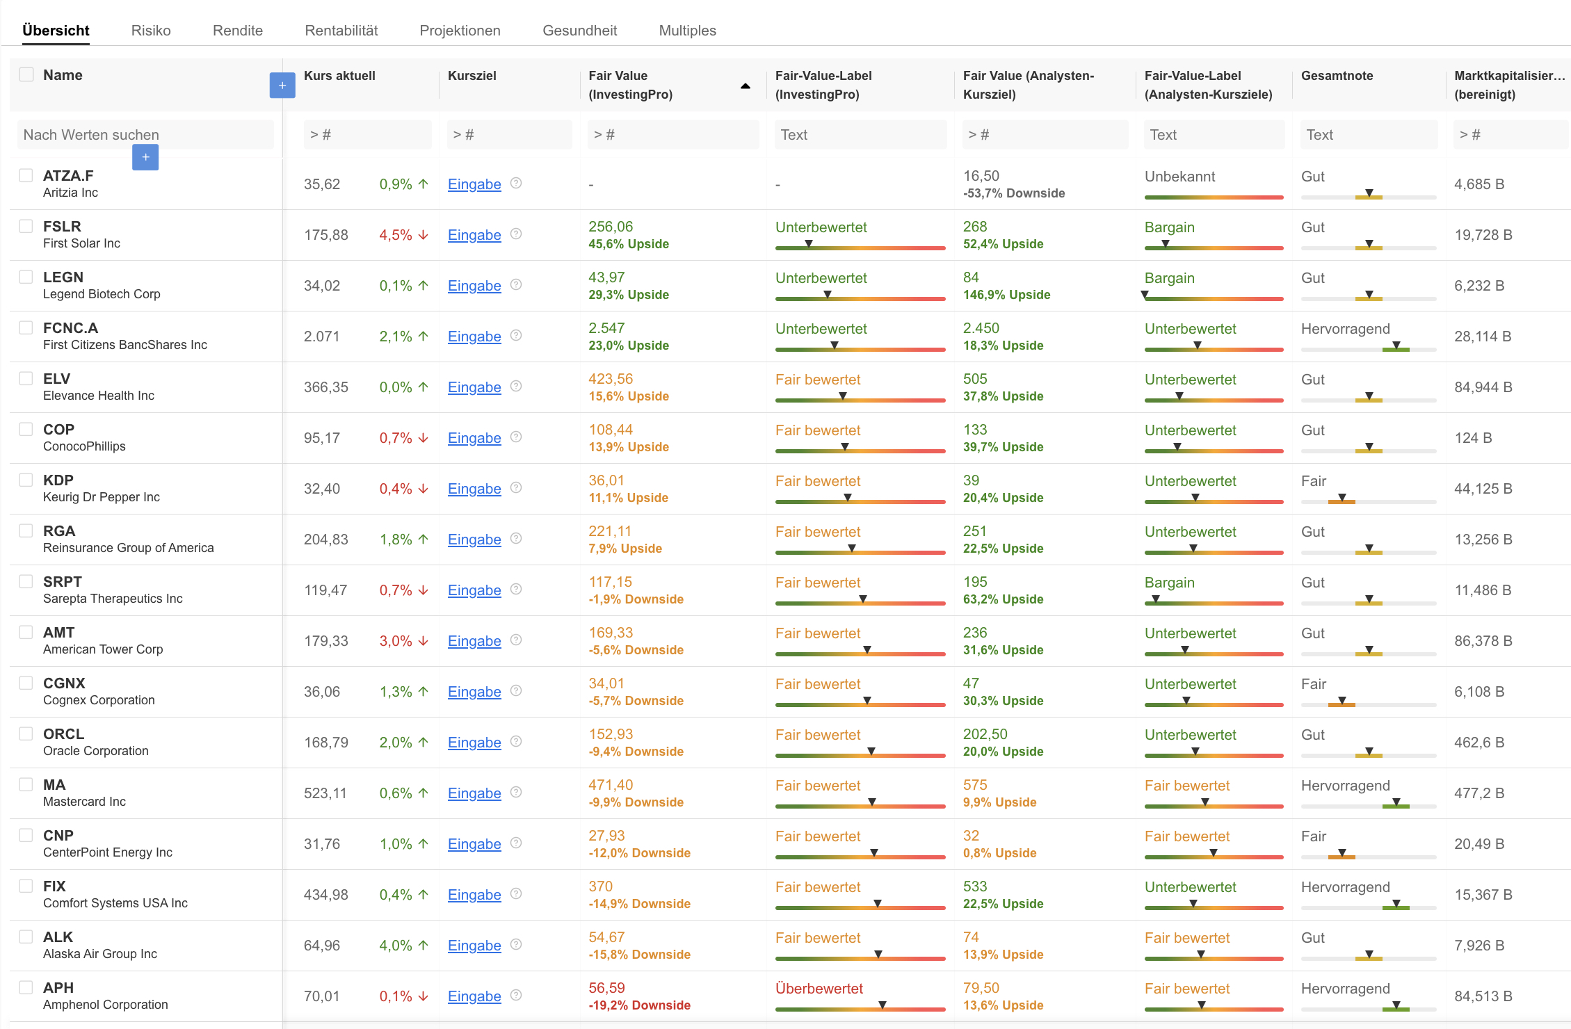Screen dimensions: 1571x1029
Task: Check the ATZA.F Aritzia Inc row
Action: (x=26, y=175)
